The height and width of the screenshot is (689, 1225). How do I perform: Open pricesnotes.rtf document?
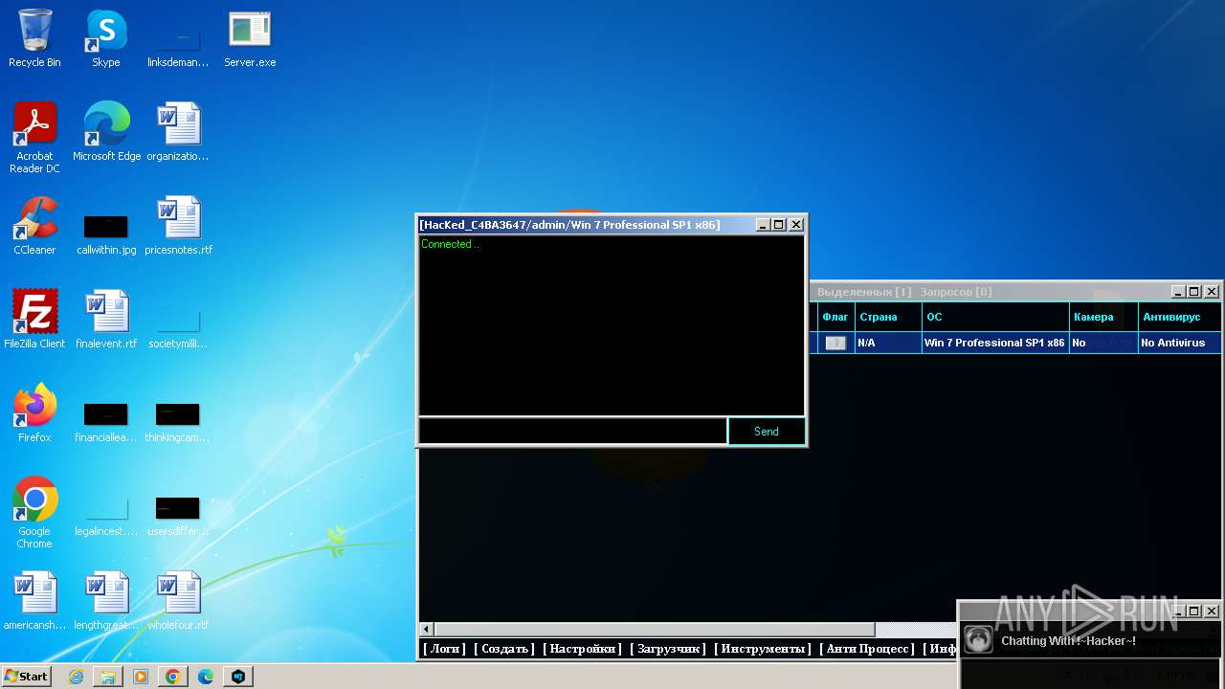point(178,226)
